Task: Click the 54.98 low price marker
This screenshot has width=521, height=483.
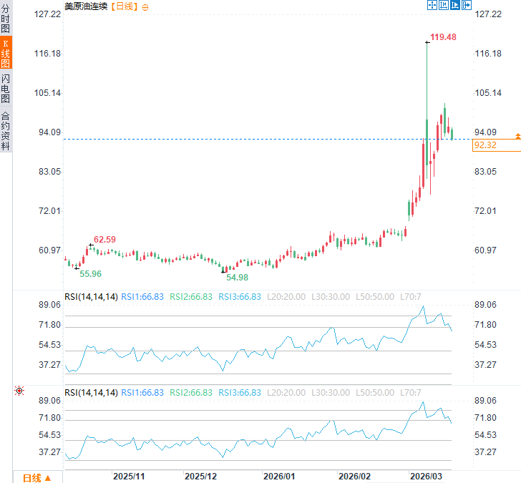Action: pos(238,278)
